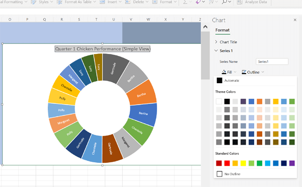Click the vertical scrollbar thumb

(x=205, y=55)
